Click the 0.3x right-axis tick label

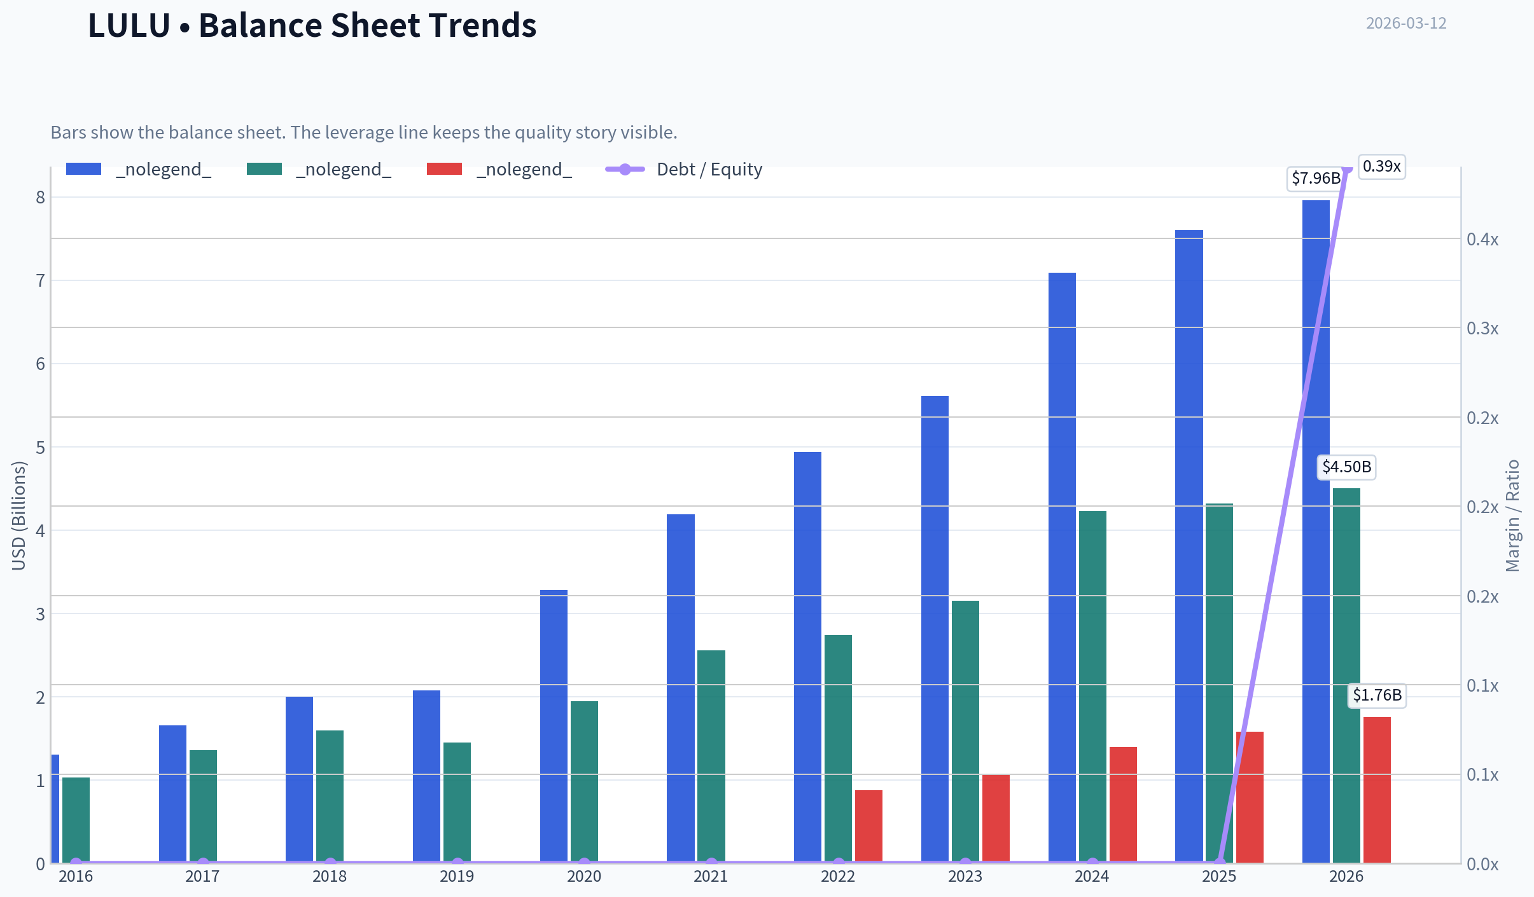coord(1482,328)
